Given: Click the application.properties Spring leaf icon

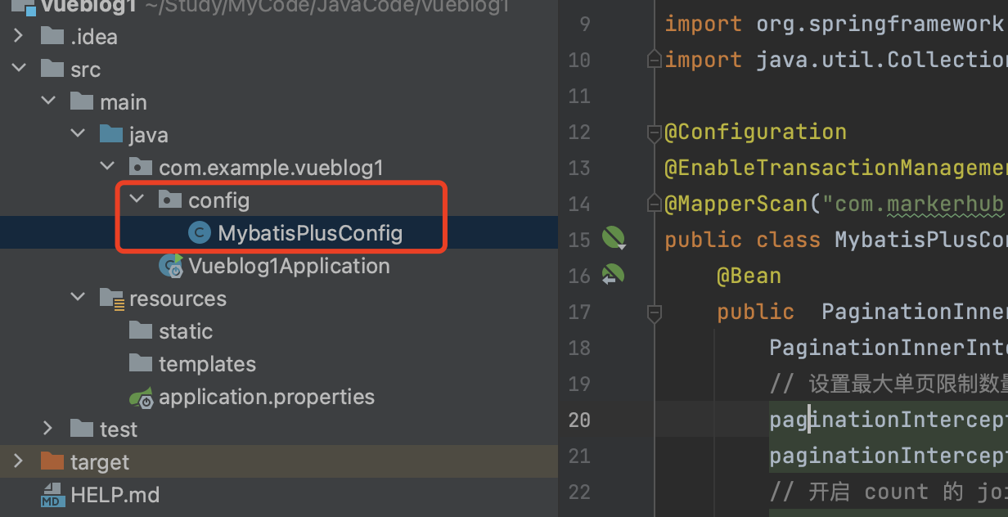Looking at the screenshot, I should pyautogui.click(x=142, y=398).
